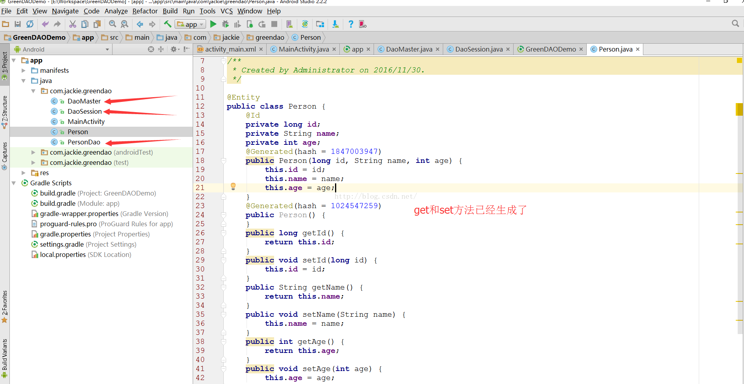This screenshot has height=384, width=744.
Task: Click the Replace toolbar icon
Action: point(125,24)
